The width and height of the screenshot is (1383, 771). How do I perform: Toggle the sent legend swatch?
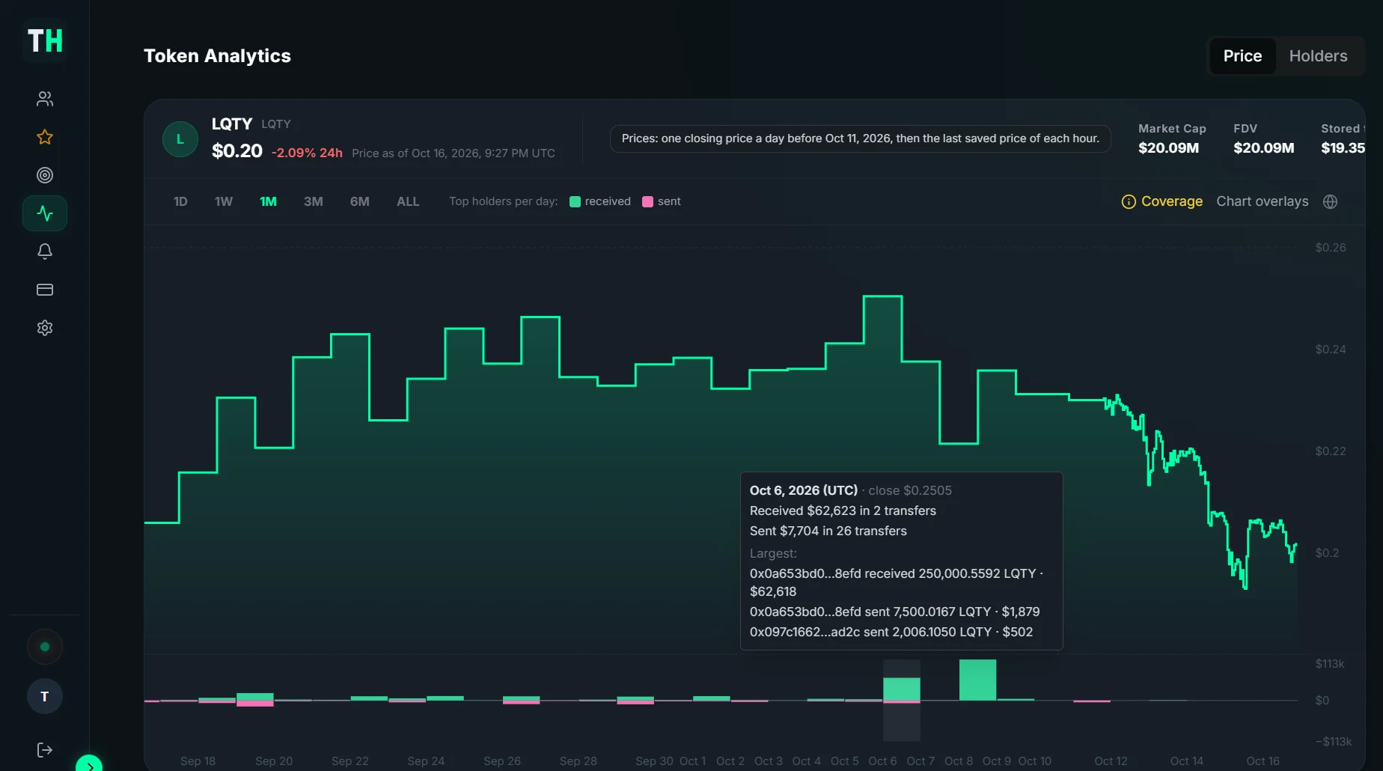pyautogui.click(x=647, y=201)
